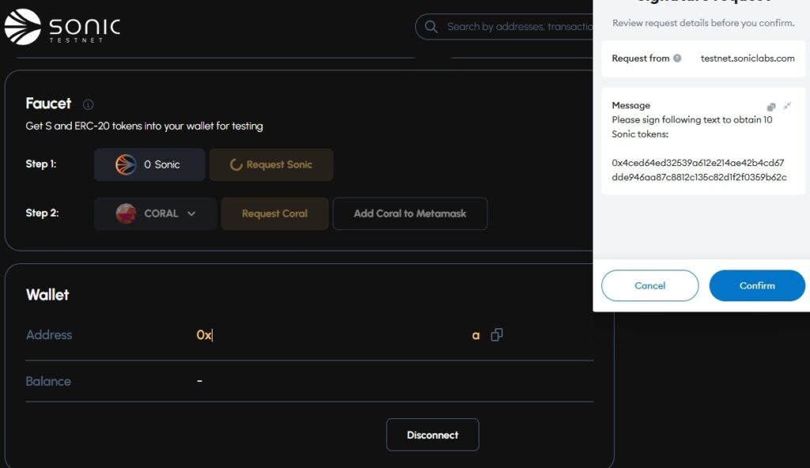The image size is (810, 468).
Task: Click the Request Coral button
Action: 274,213
